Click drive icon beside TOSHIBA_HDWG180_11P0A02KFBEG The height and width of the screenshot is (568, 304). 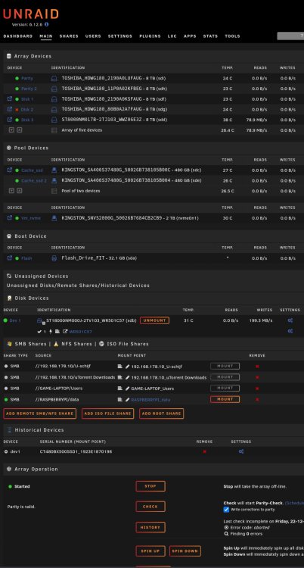[54, 89]
